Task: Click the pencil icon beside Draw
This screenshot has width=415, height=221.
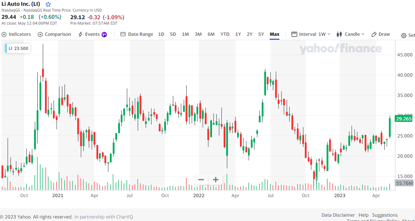Action: click(x=374, y=34)
